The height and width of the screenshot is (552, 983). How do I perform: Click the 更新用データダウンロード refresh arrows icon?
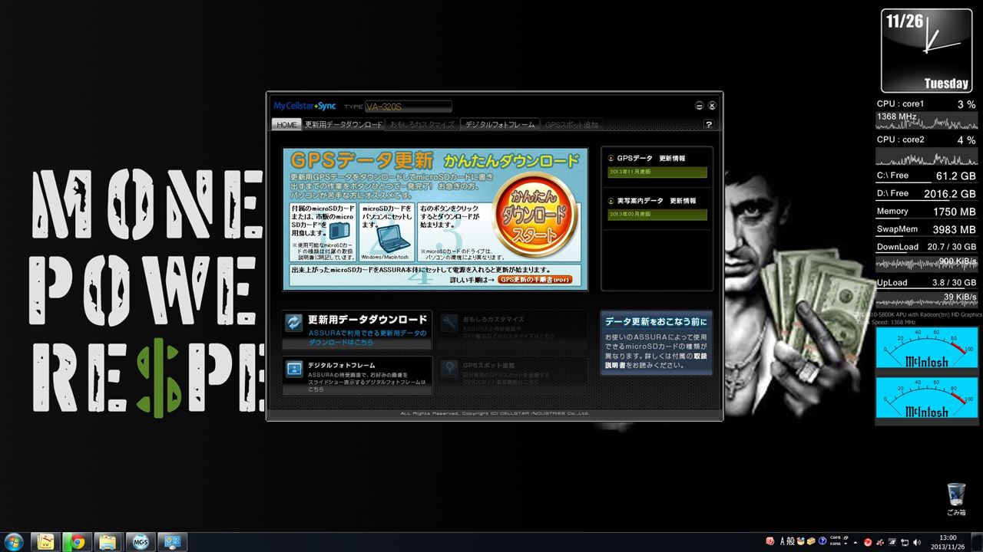pos(293,324)
